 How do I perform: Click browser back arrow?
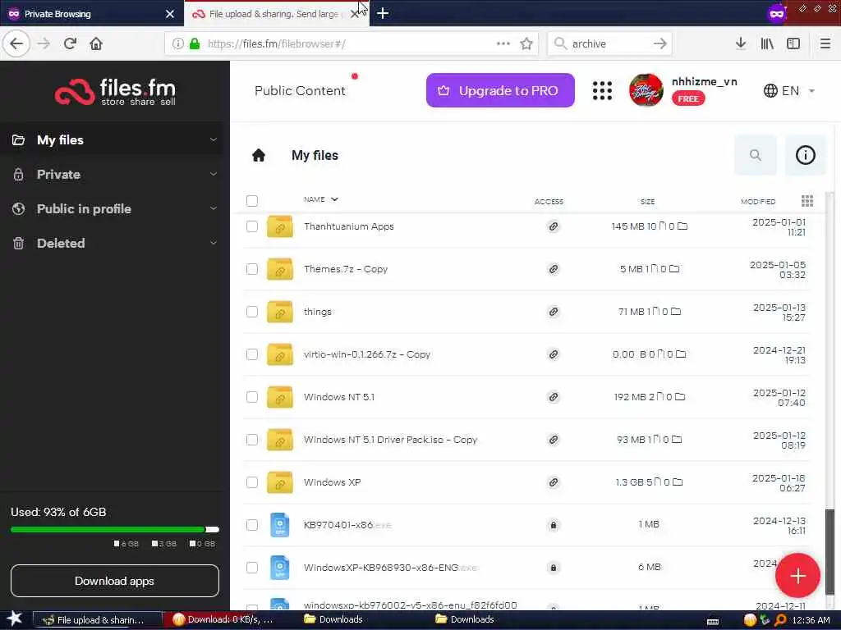pos(16,43)
